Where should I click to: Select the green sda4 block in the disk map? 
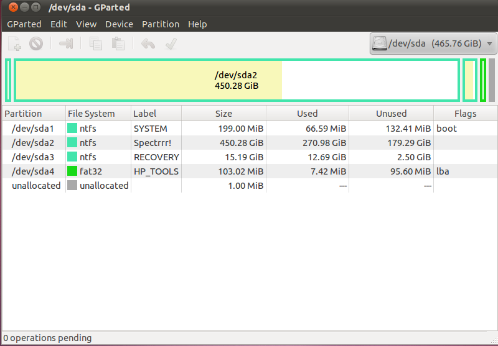click(x=483, y=80)
